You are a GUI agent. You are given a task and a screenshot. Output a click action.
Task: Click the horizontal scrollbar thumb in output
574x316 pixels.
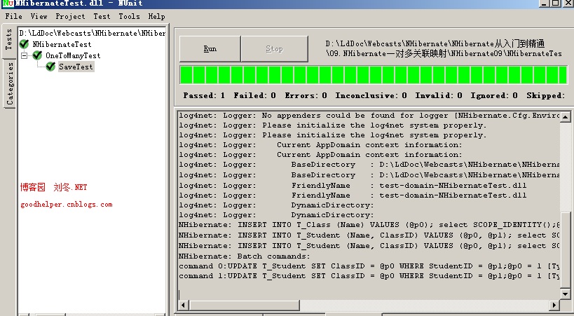click(244, 305)
